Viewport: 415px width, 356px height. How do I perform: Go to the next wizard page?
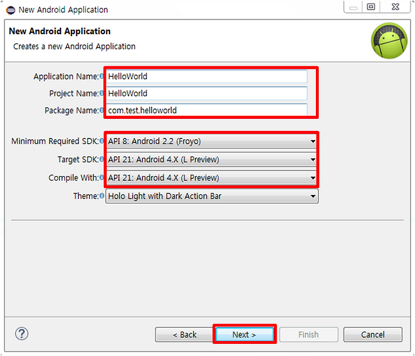coord(244,334)
